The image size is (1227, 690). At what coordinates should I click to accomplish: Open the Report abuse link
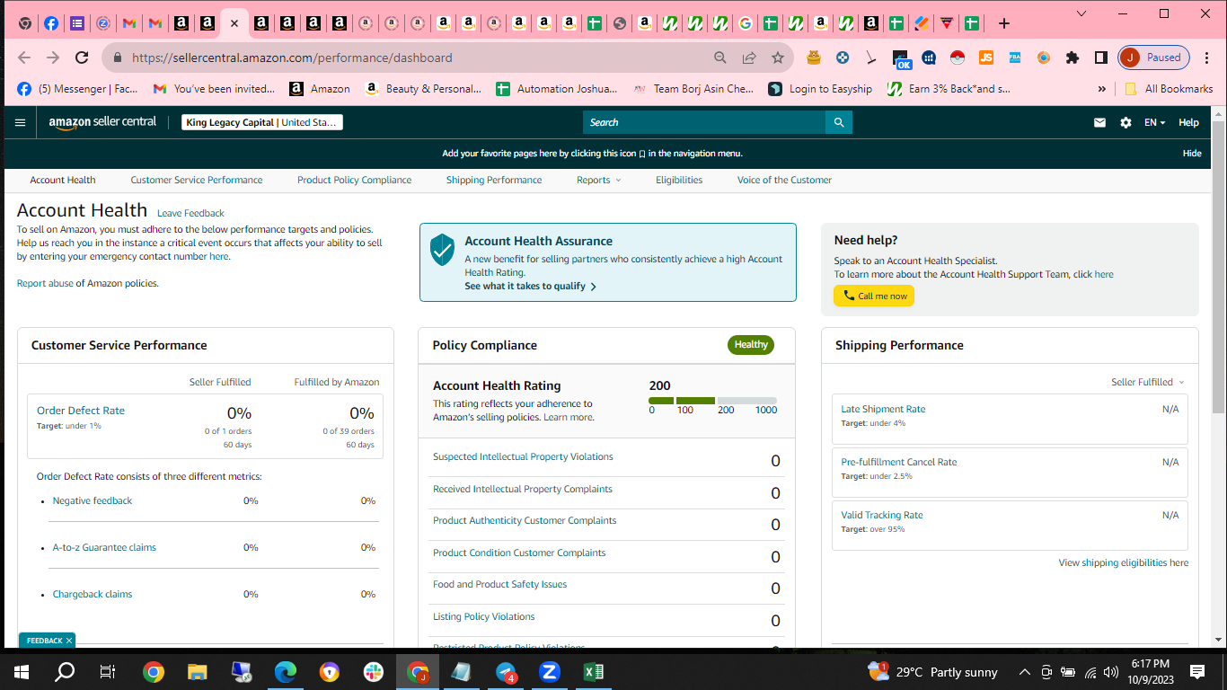point(45,283)
